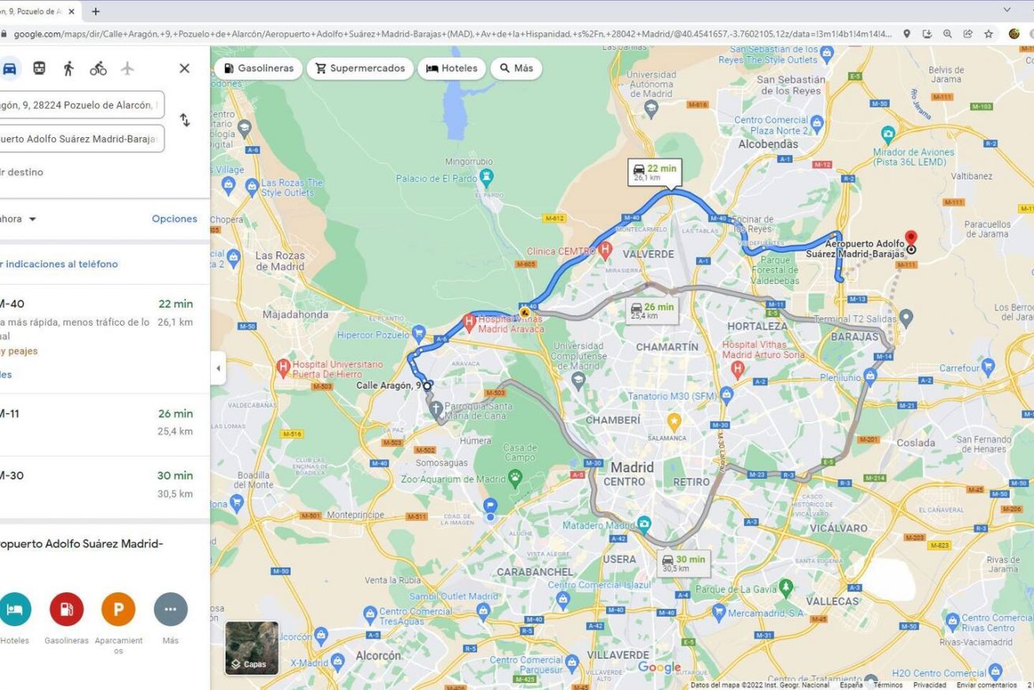Screen dimensions: 1034x690
Task: Open route Opciones
Action: coord(174,218)
